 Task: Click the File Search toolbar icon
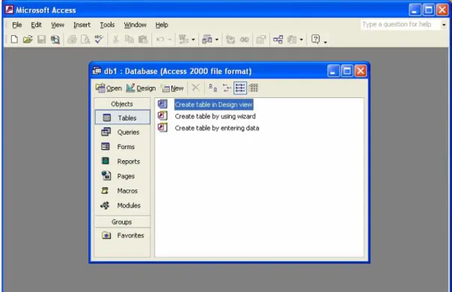55,39
